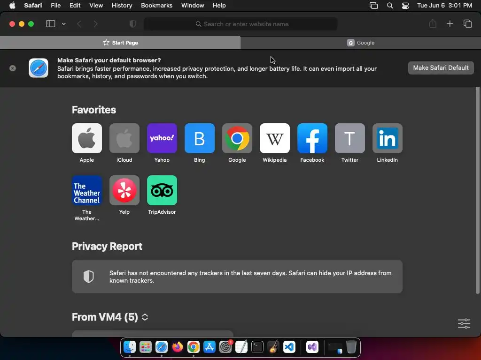481x360 pixels.
Task: Open the Facebook favorite tile
Action: (312, 138)
